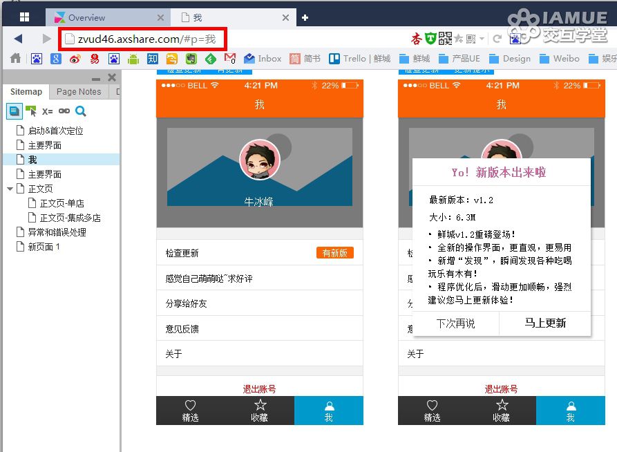
Task: Open the Evernote elephant bookmark icon
Action: [x=191, y=59]
